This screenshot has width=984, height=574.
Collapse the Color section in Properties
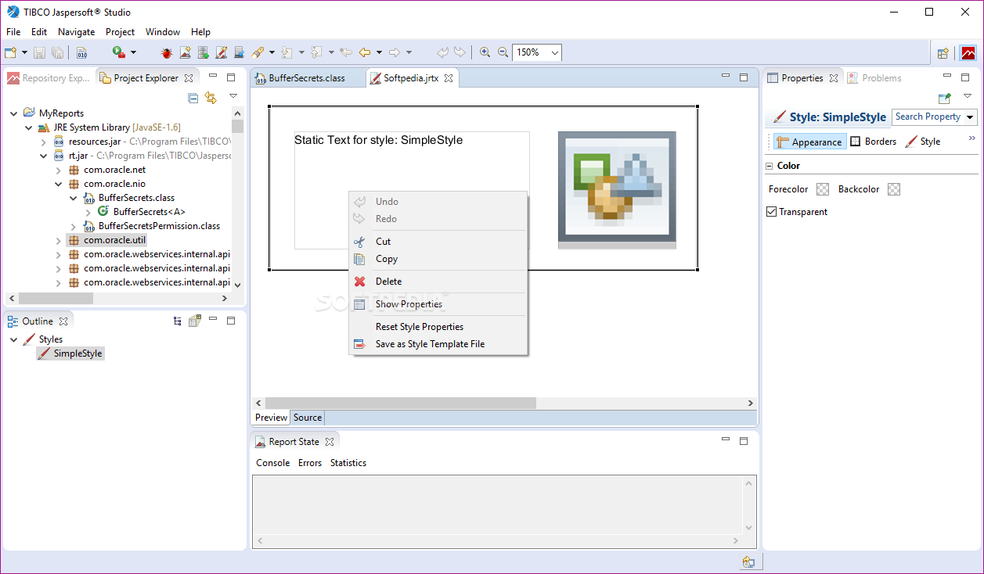[769, 166]
